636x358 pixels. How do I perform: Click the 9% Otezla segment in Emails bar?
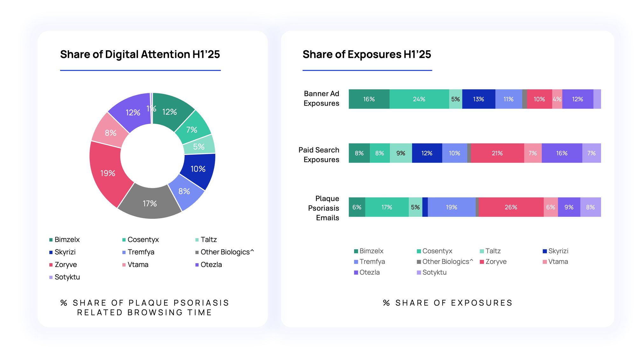(569, 207)
